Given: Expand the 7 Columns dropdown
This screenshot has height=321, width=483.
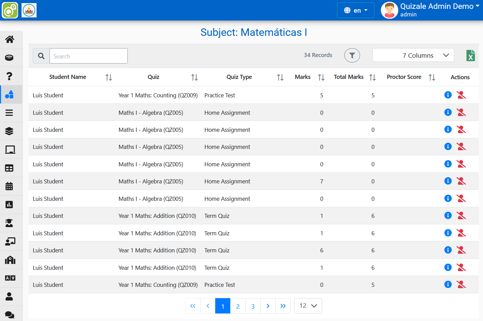Looking at the screenshot, I should (413, 55).
